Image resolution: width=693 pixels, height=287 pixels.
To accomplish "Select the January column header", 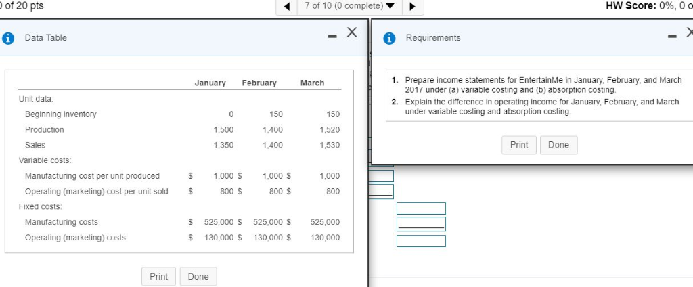I will click(x=210, y=83).
